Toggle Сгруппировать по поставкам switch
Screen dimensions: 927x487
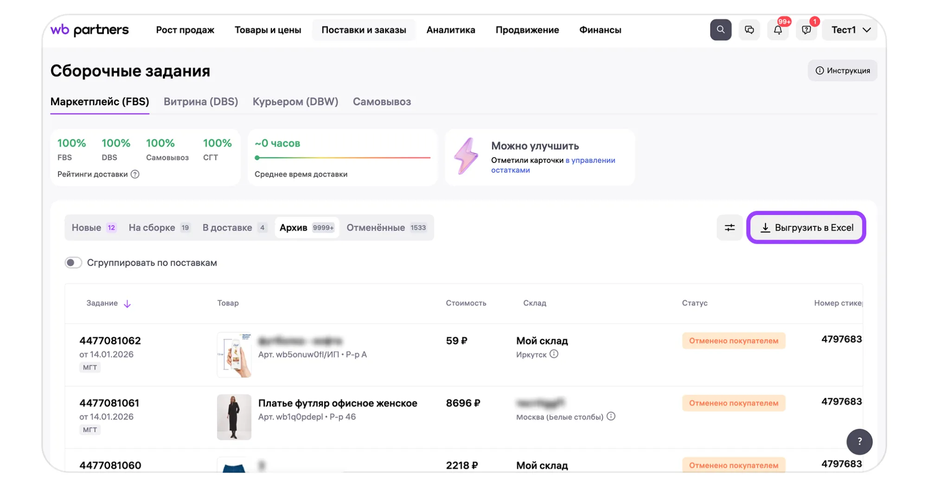click(73, 263)
